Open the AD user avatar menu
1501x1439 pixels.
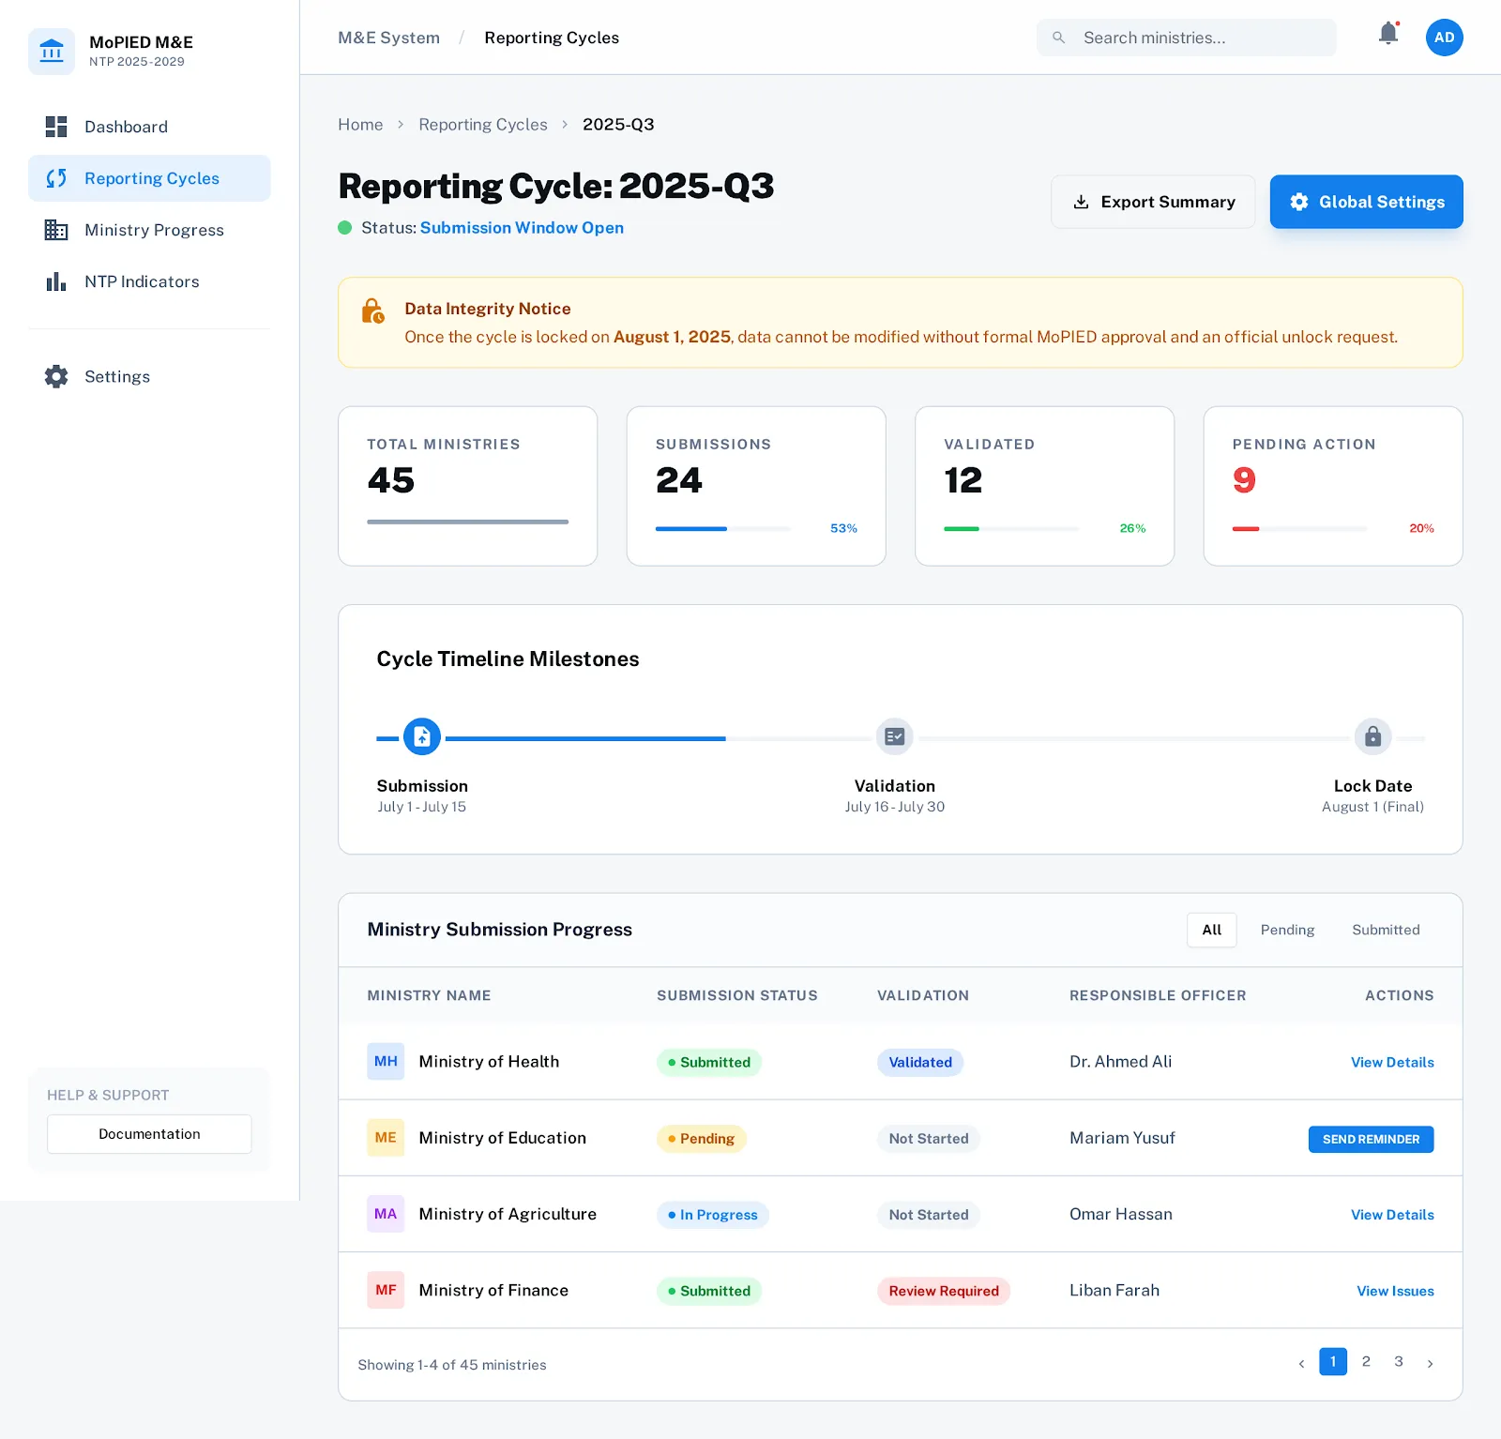click(x=1444, y=38)
